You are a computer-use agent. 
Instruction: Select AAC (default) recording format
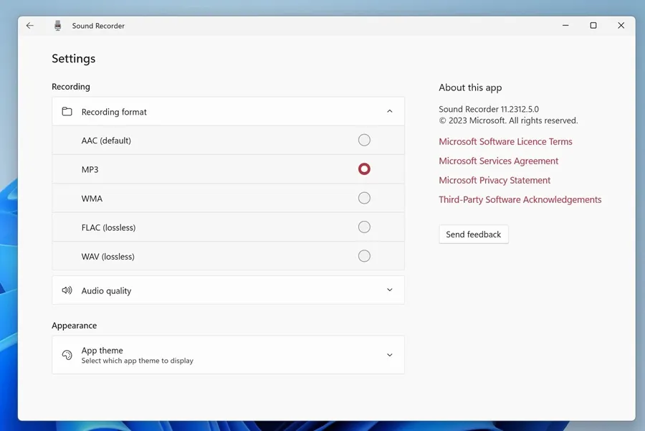[x=364, y=140]
